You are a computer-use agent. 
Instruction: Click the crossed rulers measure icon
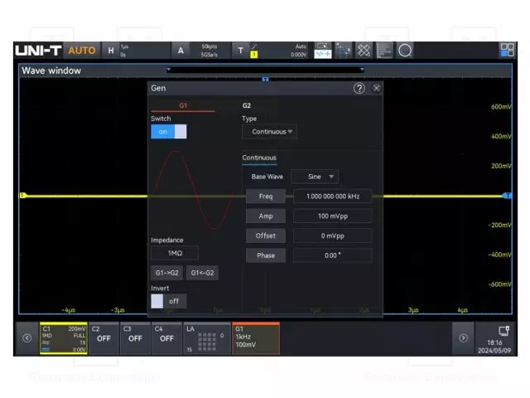(x=364, y=51)
